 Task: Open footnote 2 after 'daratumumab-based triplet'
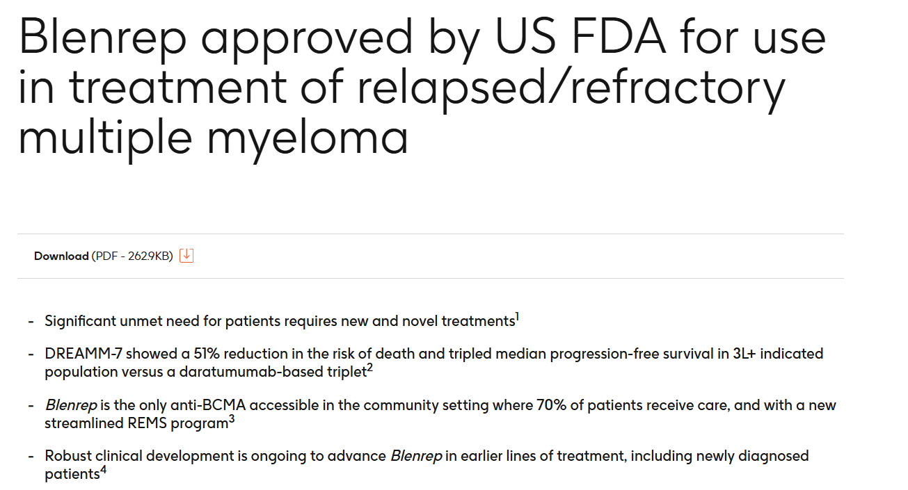370,368
